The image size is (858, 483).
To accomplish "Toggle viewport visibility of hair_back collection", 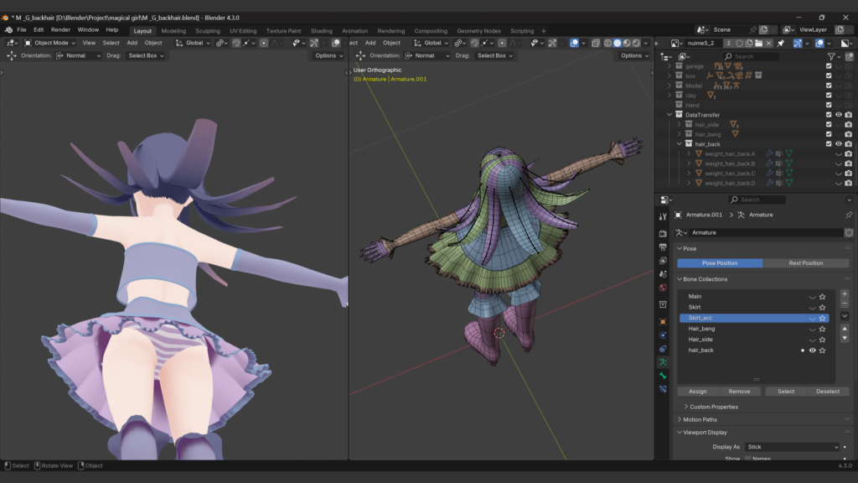I will [x=839, y=144].
